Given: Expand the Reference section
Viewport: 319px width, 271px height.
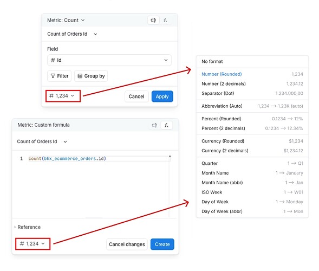Looking at the screenshot, I should [x=27, y=227].
